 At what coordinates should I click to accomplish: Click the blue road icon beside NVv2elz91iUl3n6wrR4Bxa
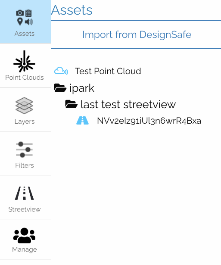click(x=82, y=121)
